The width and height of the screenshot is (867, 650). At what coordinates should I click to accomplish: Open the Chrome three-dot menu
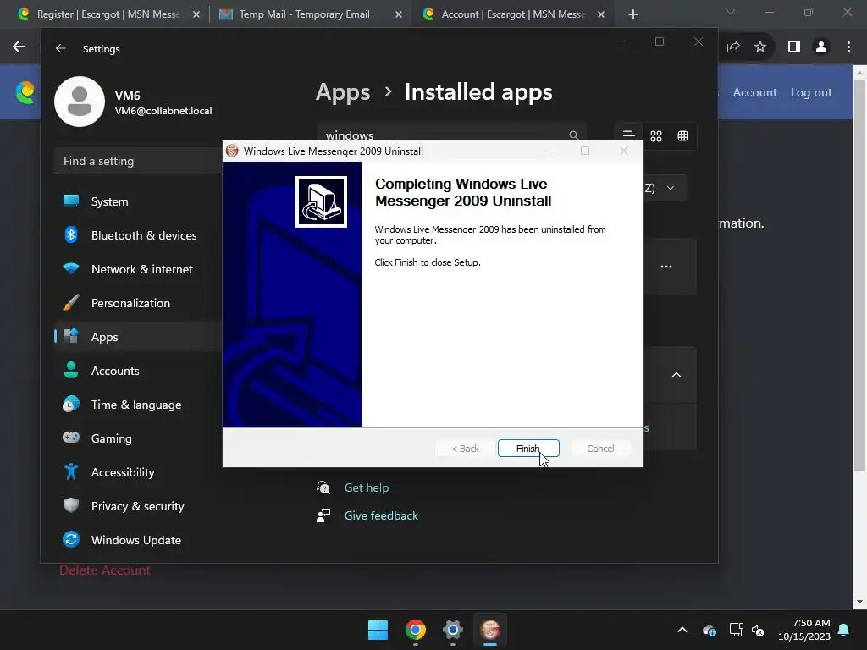[x=848, y=47]
